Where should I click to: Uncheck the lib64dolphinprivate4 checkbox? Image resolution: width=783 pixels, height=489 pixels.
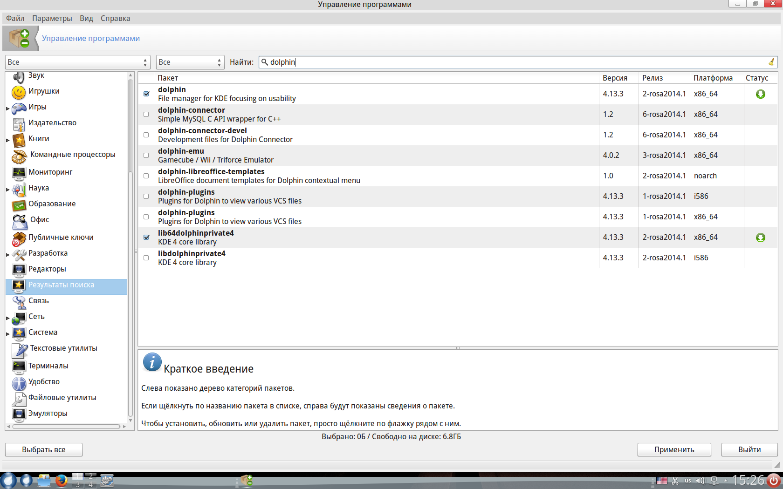tap(146, 238)
